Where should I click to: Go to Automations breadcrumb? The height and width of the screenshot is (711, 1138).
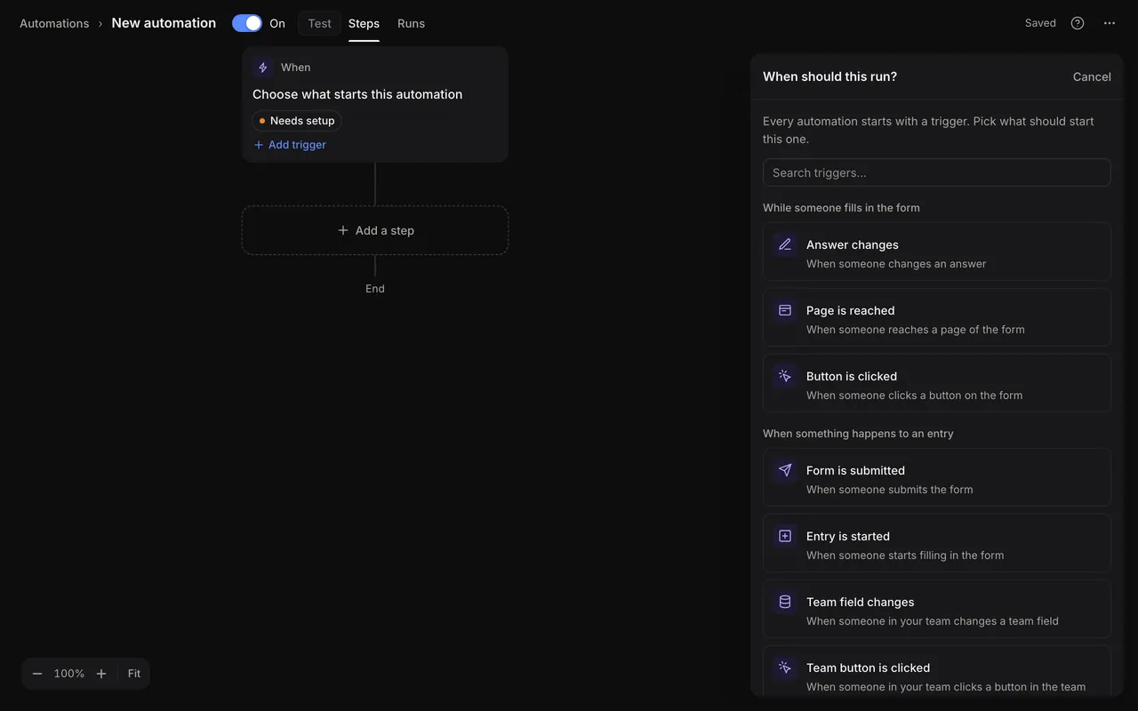click(x=54, y=23)
